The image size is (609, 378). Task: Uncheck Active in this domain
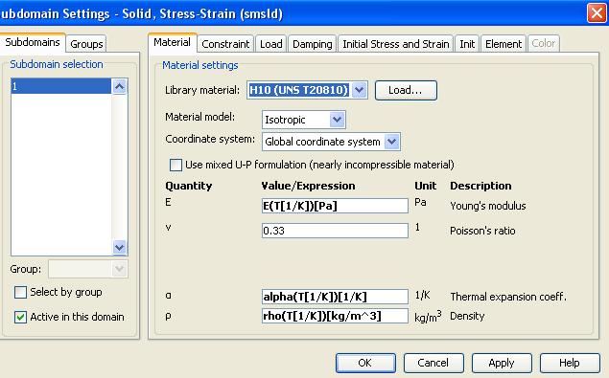(x=20, y=317)
